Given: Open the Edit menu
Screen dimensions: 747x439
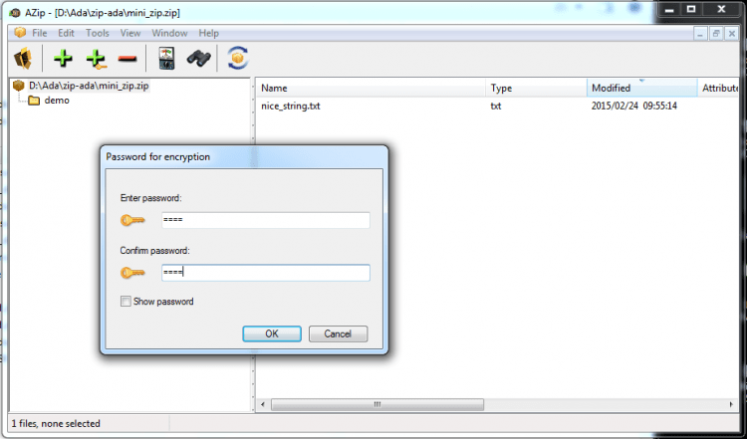Looking at the screenshot, I should pyautogui.click(x=66, y=33).
